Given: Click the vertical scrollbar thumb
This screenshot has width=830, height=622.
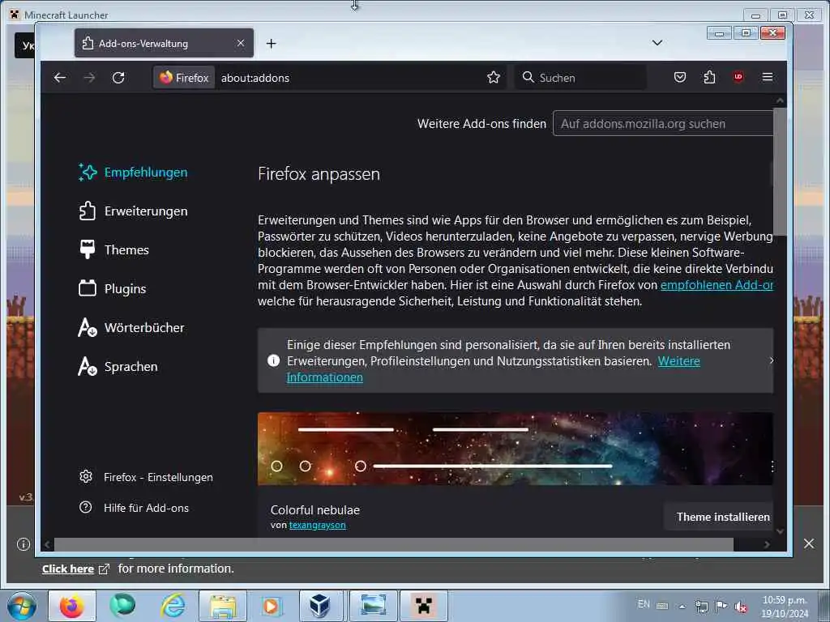Looking at the screenshot, I should pyautogui.click(x=780, y=172).
